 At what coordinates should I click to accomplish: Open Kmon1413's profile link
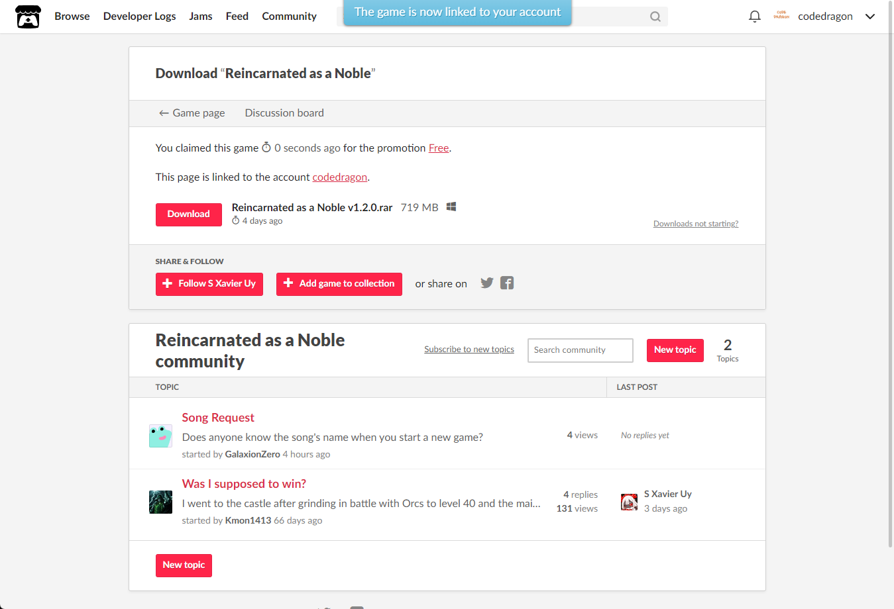(x=248, y=521)
